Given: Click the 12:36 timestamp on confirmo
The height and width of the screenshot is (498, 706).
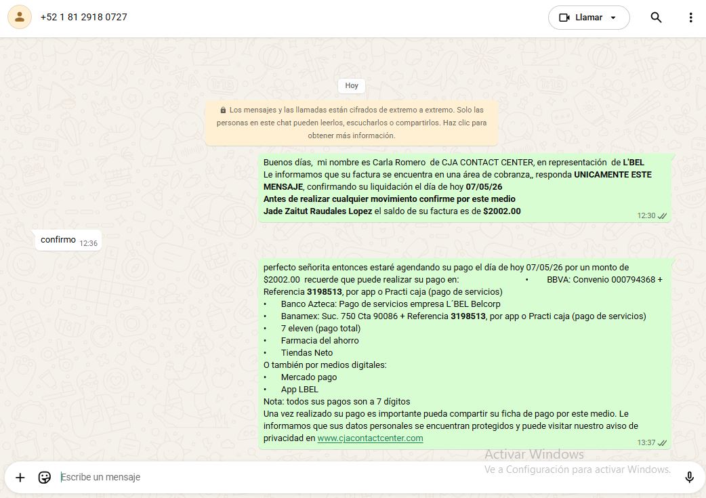Looking at the screenshot, I should pyautogui.click(x=88, y=244).
